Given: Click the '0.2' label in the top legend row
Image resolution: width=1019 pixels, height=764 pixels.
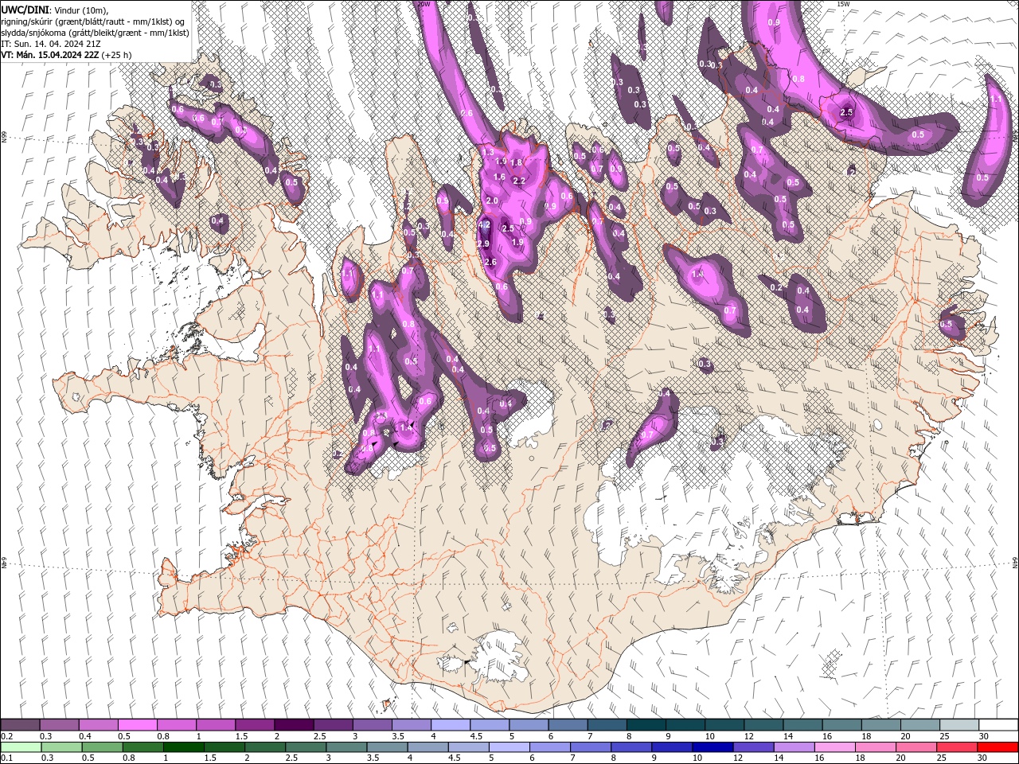Looking at the screenshot, I should coord(7,736).
